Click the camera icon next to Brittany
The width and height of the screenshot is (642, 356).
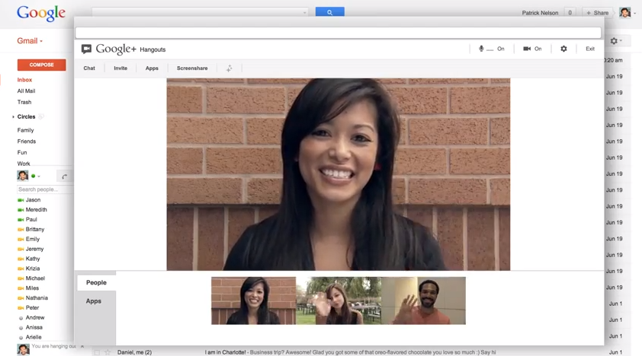tap(21, 230)
